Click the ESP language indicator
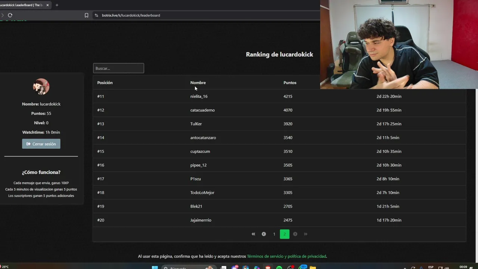478x269 pixels. pyautogui.click(x=431, y=267)
